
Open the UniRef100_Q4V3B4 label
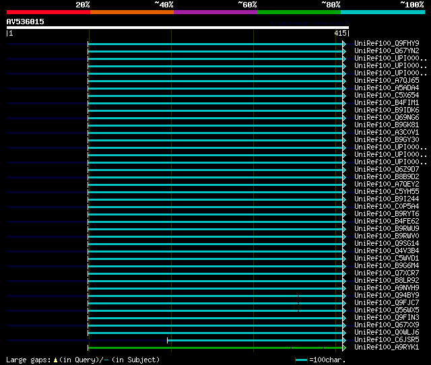[387, 251]
